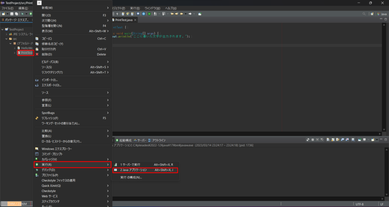Expand the JRE システム・ライブラリー node
This screenshot has width=389, height=207.
(x=6, y=34)
